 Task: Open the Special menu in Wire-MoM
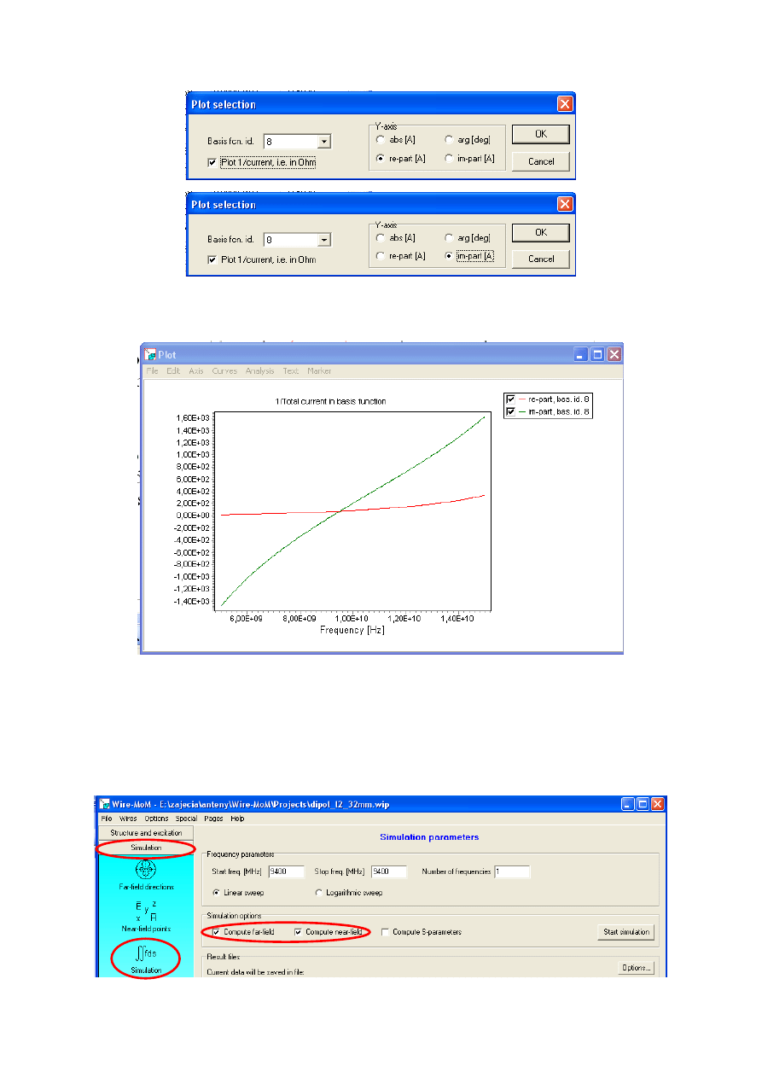186,819
